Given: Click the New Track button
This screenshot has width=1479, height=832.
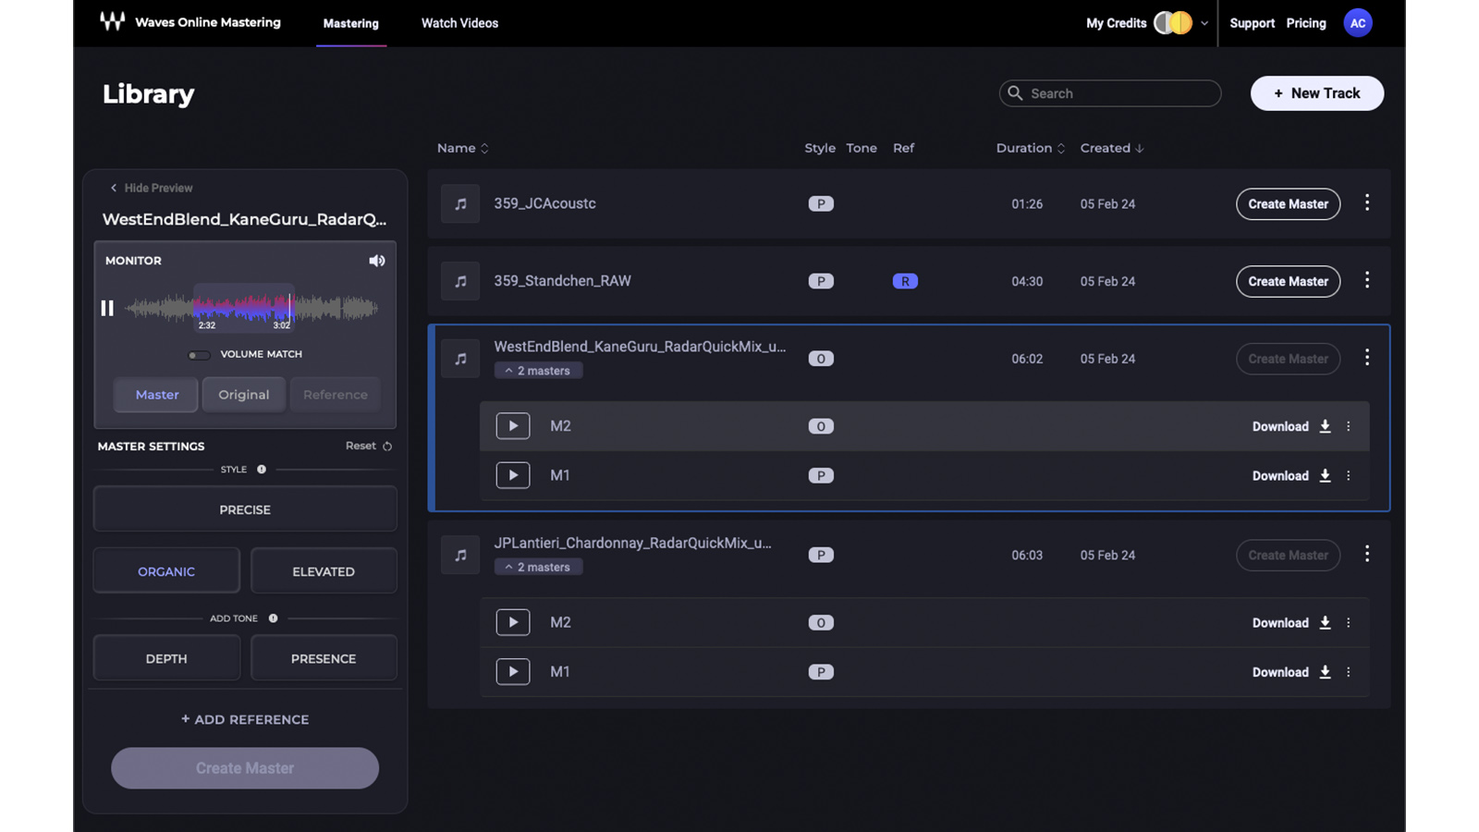Looking at the screenshot, I should (1316, 92).
